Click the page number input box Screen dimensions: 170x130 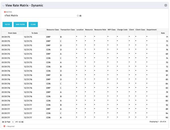coord(13,122)
